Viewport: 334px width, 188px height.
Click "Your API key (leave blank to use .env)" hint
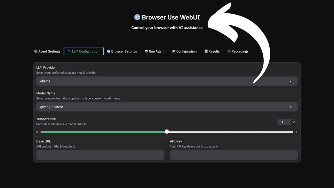coord(194,146)
